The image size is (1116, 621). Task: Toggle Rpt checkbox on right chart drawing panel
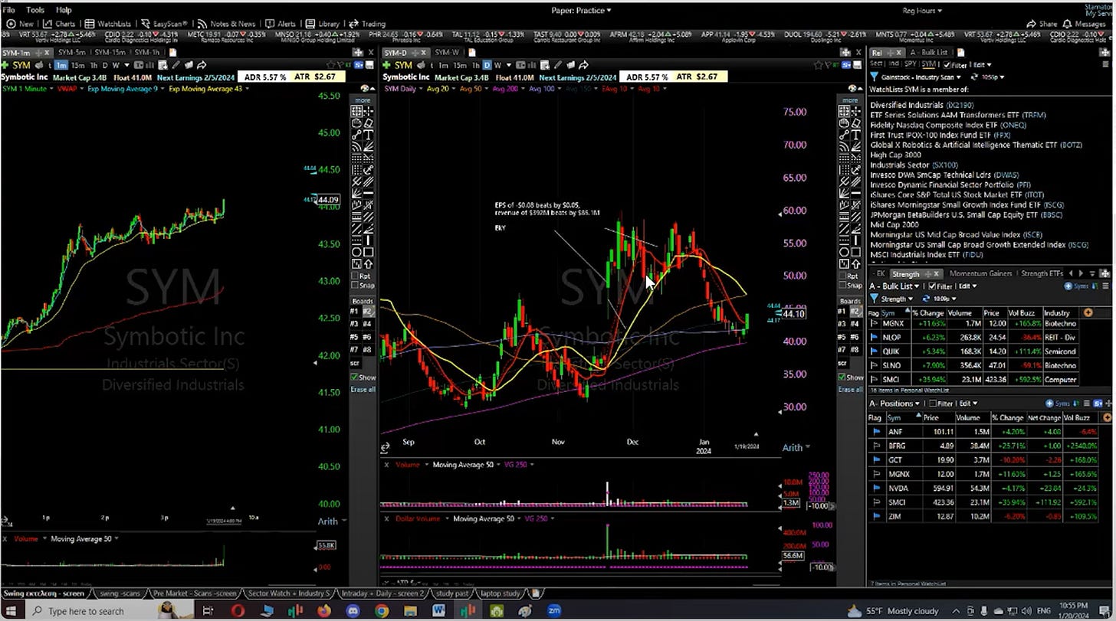tap(844, 276)
